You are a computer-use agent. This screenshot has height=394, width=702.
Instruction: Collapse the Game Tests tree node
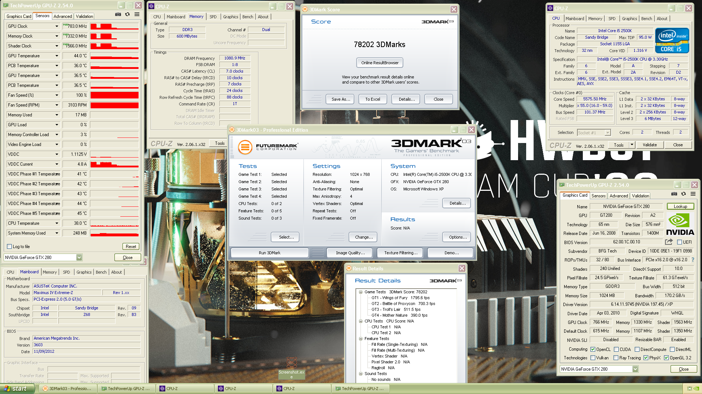click(361, 292)
